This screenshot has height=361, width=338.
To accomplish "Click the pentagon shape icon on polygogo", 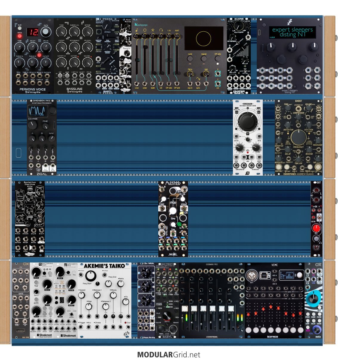I will coord(145,30).
